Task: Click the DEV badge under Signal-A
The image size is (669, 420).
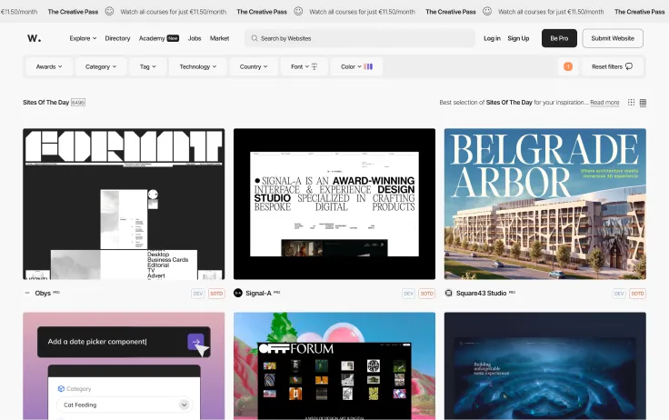Action: [x=408, y=294]
